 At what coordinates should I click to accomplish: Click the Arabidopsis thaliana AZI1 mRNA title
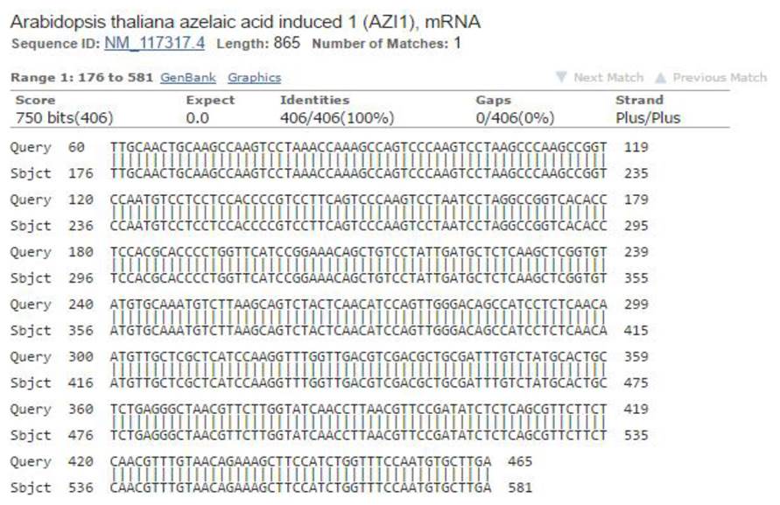246,21
